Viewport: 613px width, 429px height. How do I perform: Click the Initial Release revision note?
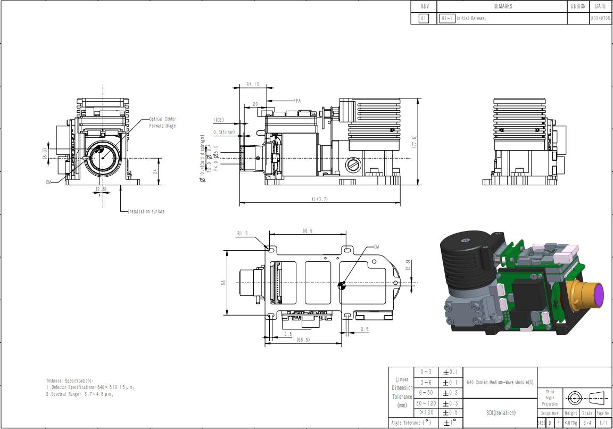[471, 18]
